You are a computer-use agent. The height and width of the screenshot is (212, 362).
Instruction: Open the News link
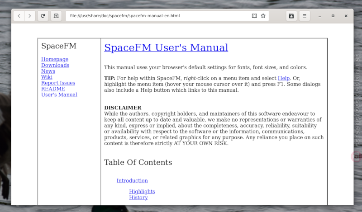coord(48,71)
